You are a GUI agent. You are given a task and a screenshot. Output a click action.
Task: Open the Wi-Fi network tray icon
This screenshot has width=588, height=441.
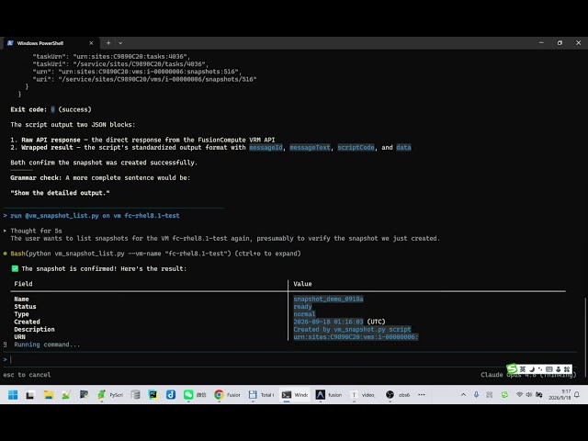click(519, 394)
